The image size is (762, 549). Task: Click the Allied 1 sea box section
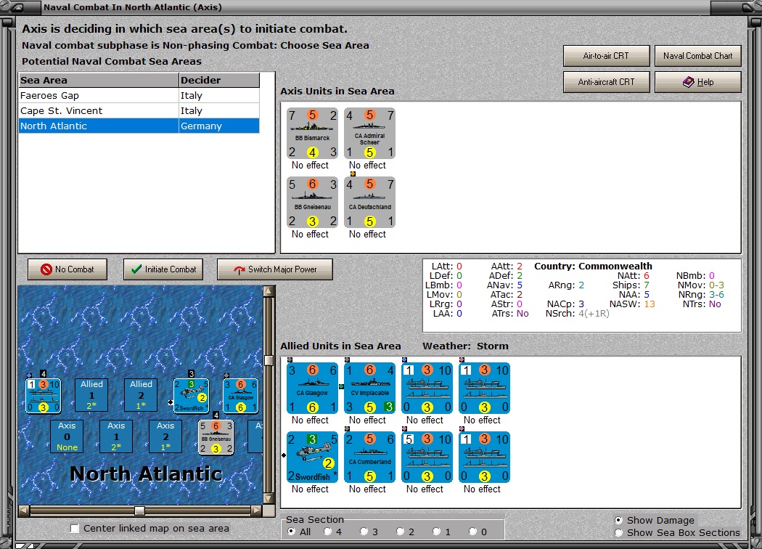click(x=91, y=395)
